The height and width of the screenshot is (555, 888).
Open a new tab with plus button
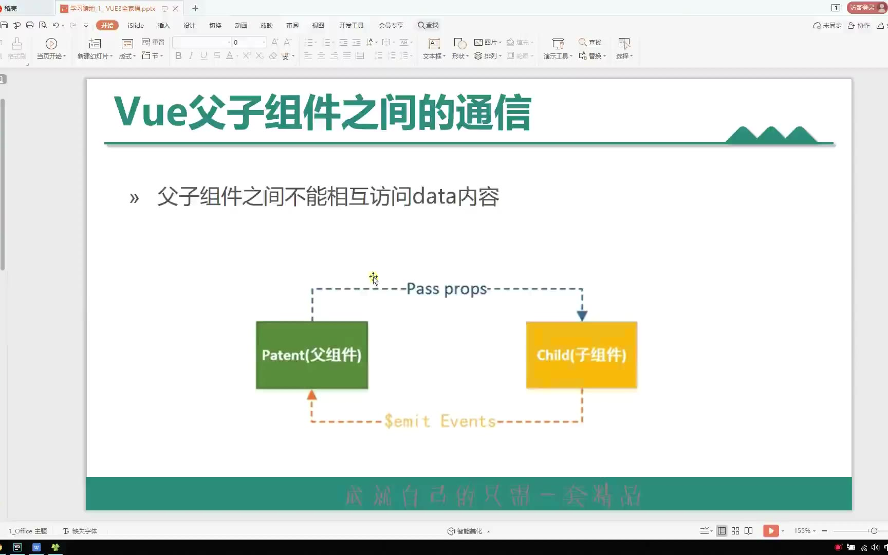[195, 8]
